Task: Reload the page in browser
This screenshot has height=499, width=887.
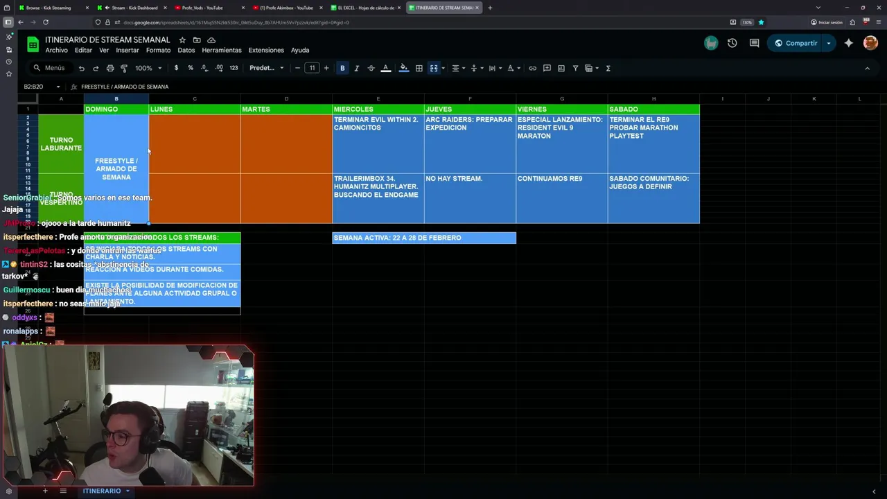Action: point(46,22)
